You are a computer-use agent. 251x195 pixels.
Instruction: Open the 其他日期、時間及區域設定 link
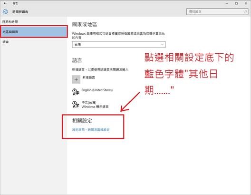pyautogui.click(x=91, y=129)
